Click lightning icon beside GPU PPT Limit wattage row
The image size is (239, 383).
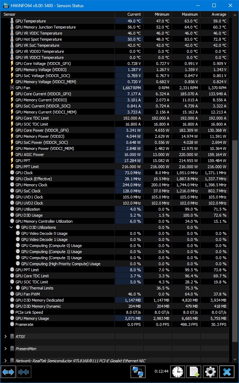point(12,167)
